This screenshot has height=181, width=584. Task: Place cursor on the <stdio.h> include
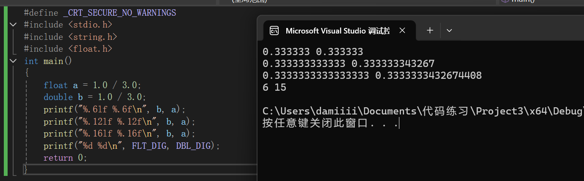[x=90, y=25]
